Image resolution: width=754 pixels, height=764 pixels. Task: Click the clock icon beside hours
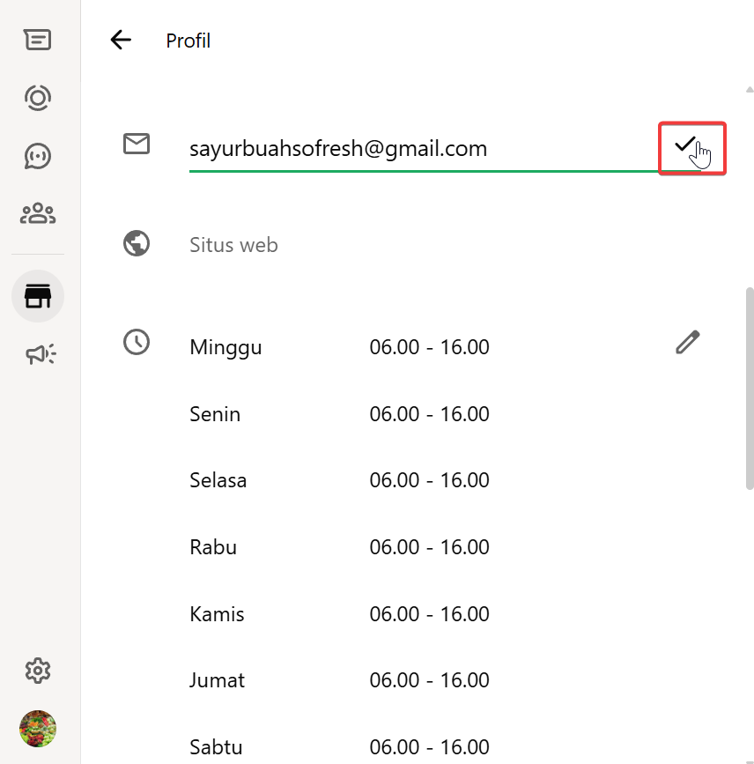pos(137,342)
